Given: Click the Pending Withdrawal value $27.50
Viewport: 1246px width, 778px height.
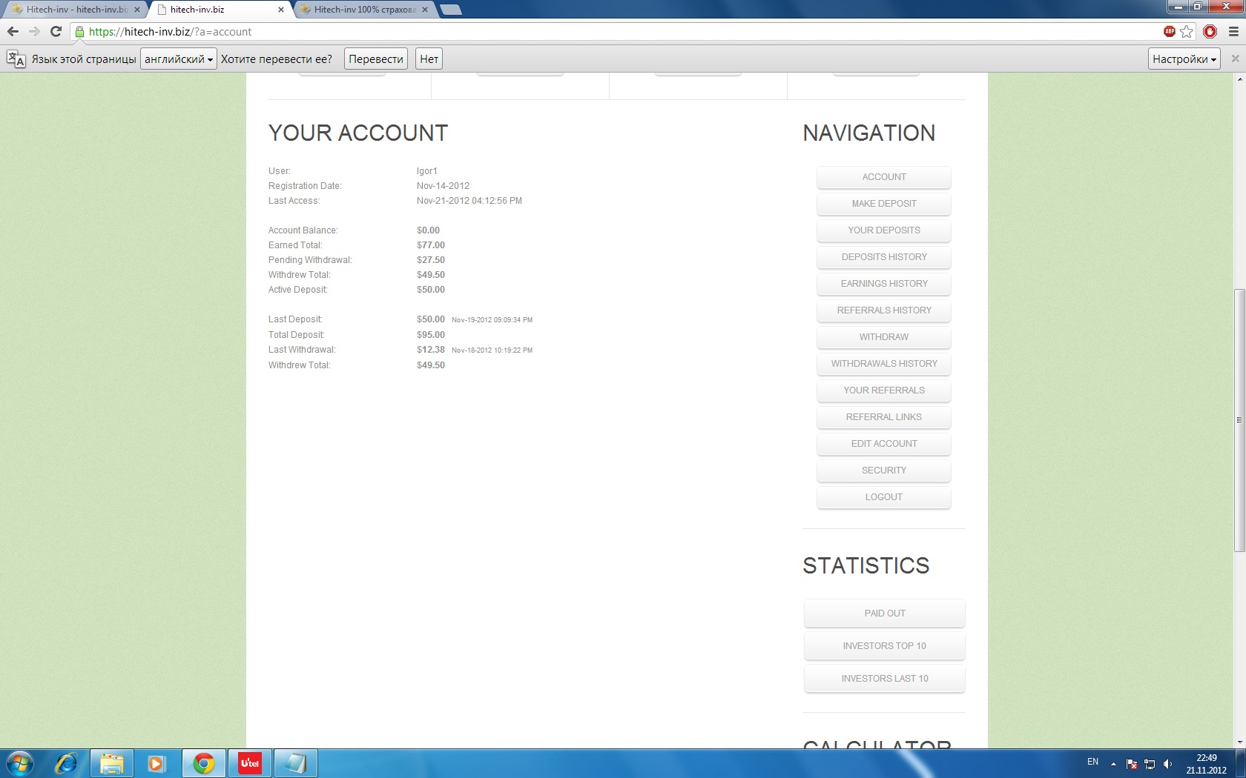Looking at the screenshot, I should point(431,260).
